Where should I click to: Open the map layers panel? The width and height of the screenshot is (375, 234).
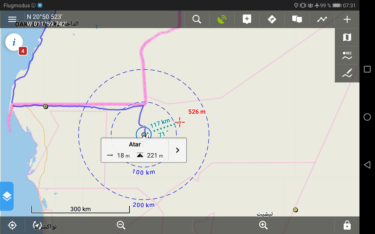coord(7,196)
